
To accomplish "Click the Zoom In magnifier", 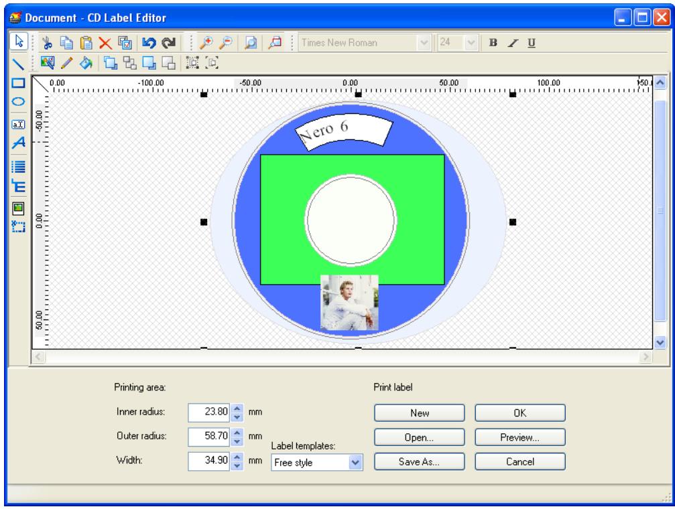I will point(206,43).
